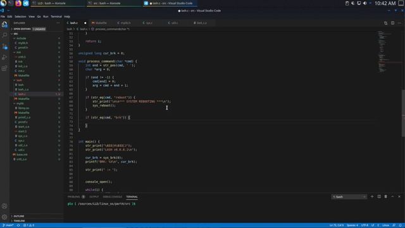This screenshot has height=228, width=405.
Task: Open the notifications bell in status bar
Action: click(x=400, y=225)
